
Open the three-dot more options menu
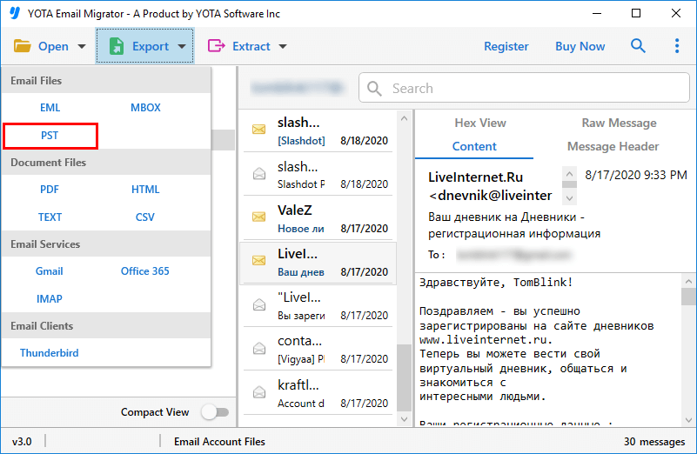pyautogui.click(x=677, y=46)
